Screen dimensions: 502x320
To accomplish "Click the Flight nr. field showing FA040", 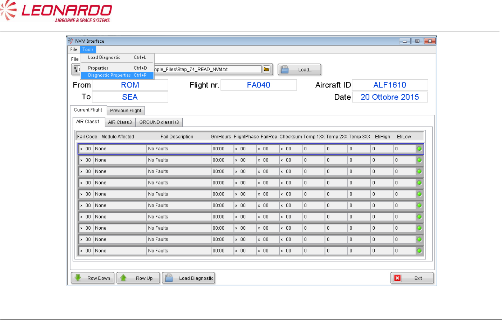I will point(259,85).
